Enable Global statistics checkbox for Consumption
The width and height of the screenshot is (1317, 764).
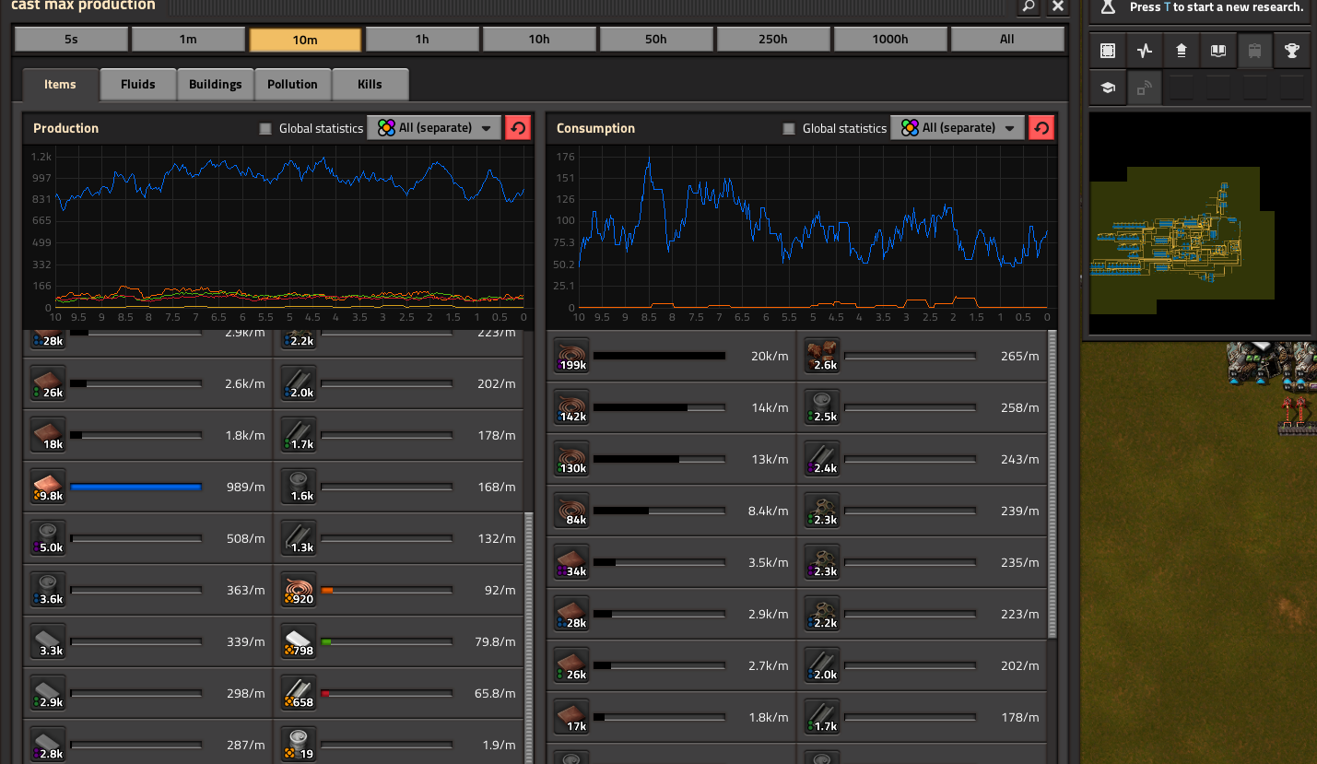pos(789,128)
